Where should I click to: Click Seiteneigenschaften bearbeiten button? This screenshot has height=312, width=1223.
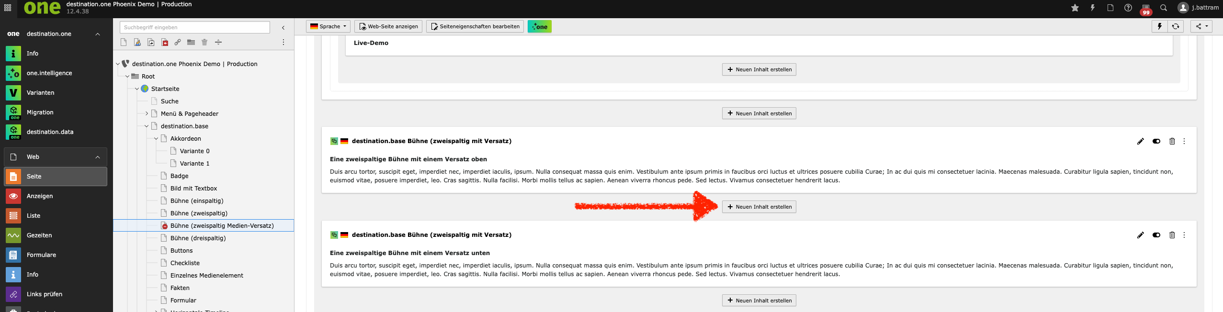(475, 26)
